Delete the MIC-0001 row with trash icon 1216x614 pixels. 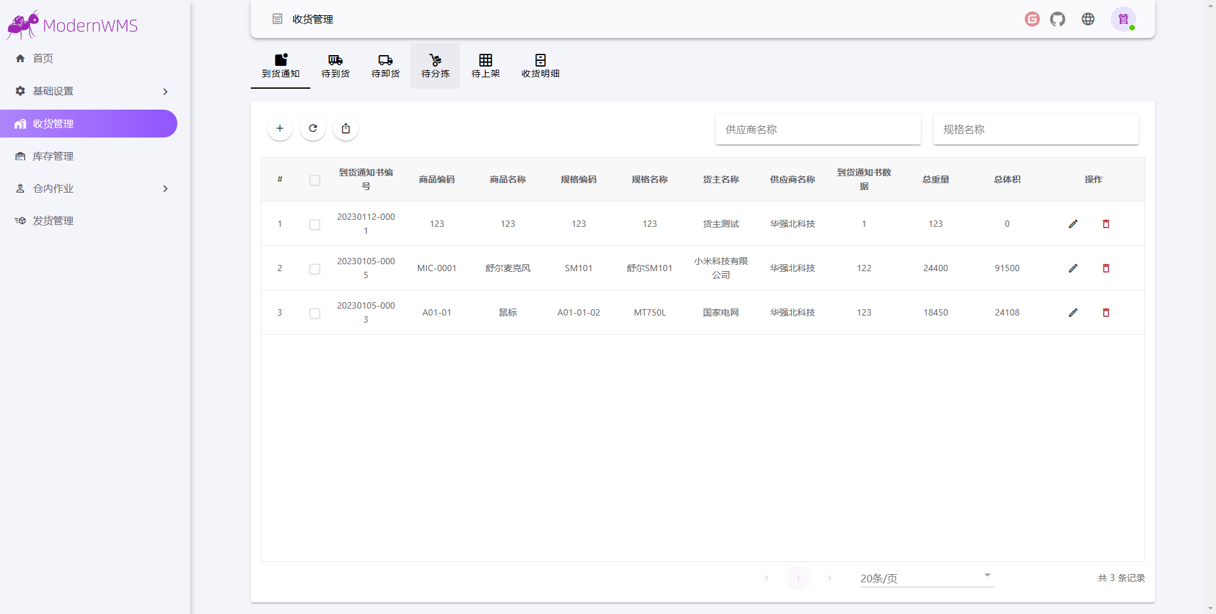click(1106, 268)
